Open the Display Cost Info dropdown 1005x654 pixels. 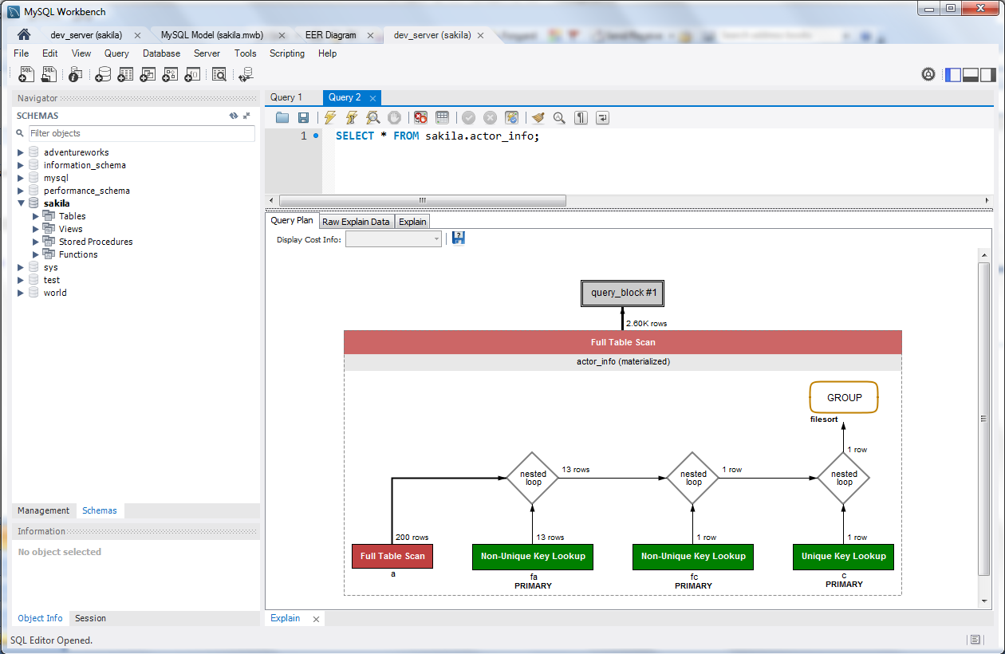click(x=393, y=239)
